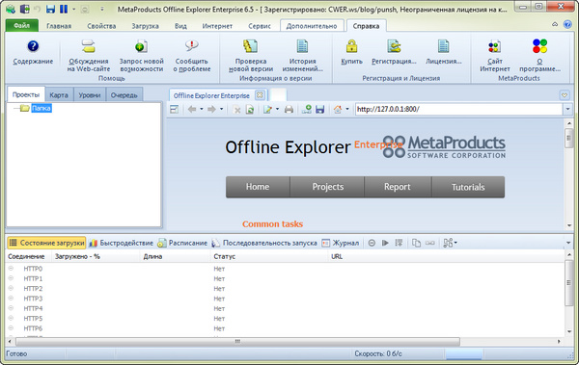Click the edit page pencil icon
The width and height of the screenshot is (579, 365).
pos(267,110)
